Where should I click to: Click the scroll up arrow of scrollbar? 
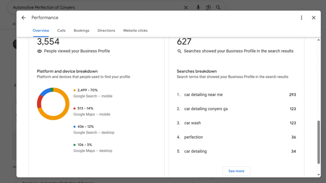(x=318, y=40)
